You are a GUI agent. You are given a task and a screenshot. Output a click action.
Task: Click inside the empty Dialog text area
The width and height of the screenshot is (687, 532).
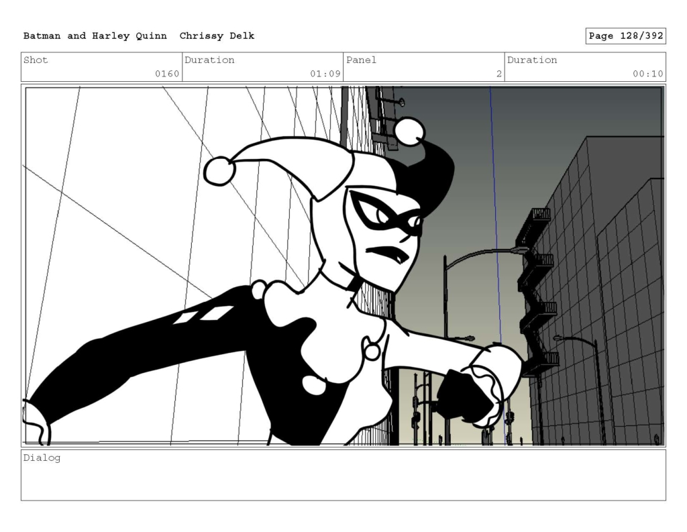tap(343, 476)
